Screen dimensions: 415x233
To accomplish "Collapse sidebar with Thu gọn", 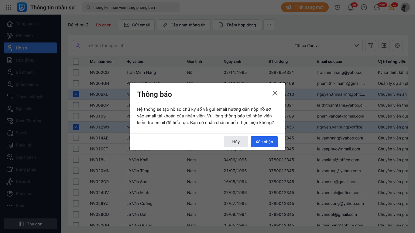I will point(30,224).
